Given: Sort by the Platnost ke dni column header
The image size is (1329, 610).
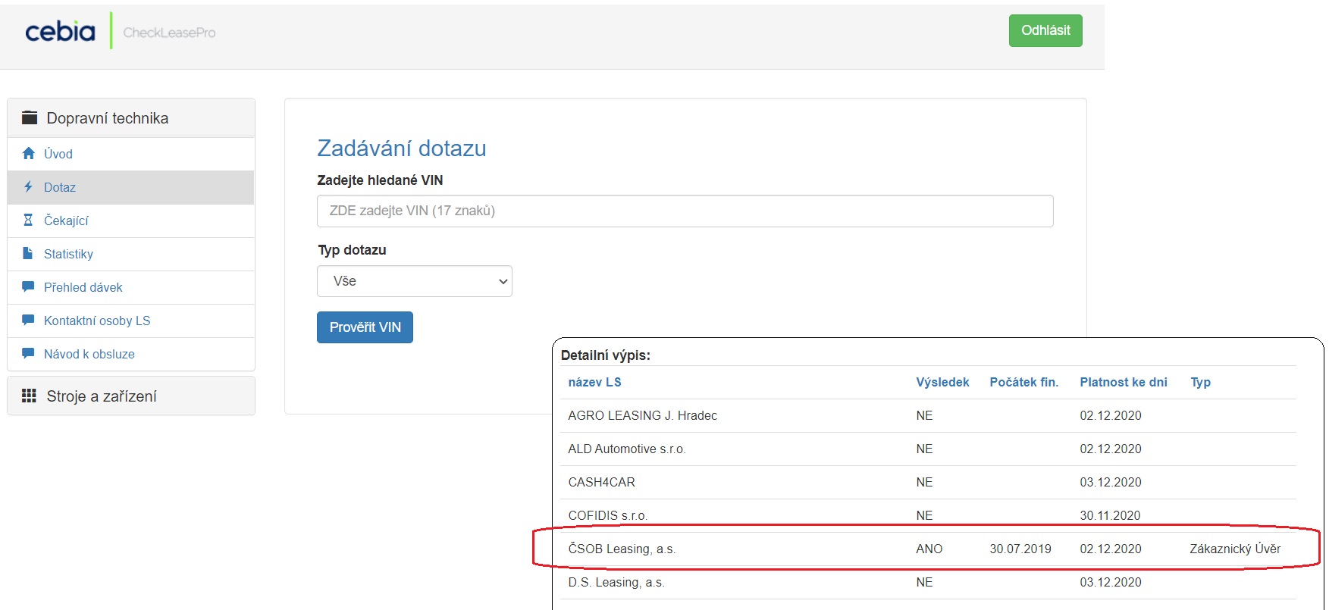Looking at the screenshot, I should point(1124,382).
